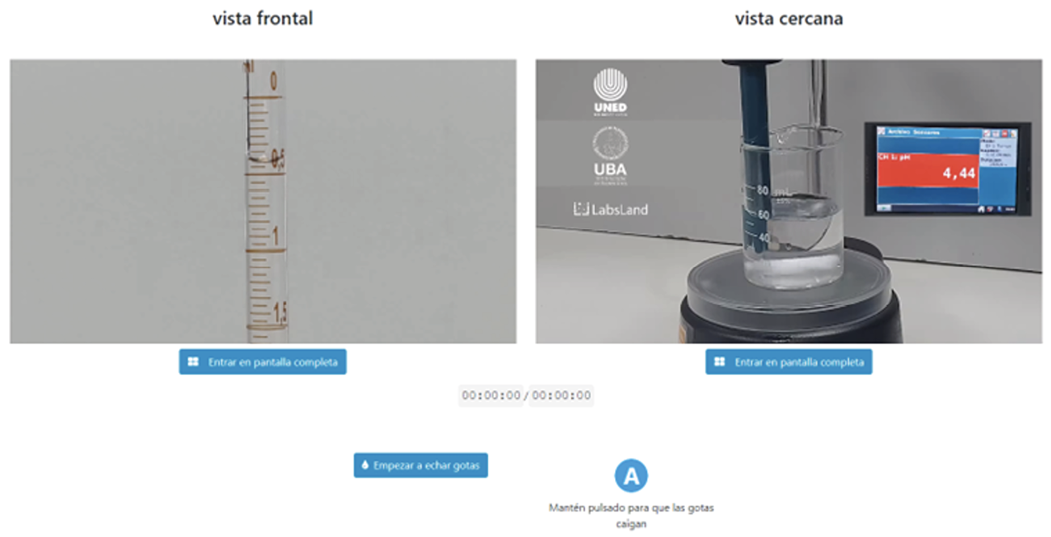Click the blue circle A key icon
The width and height of the screenshot is (1051, 537).
click(x=631, y=475)
